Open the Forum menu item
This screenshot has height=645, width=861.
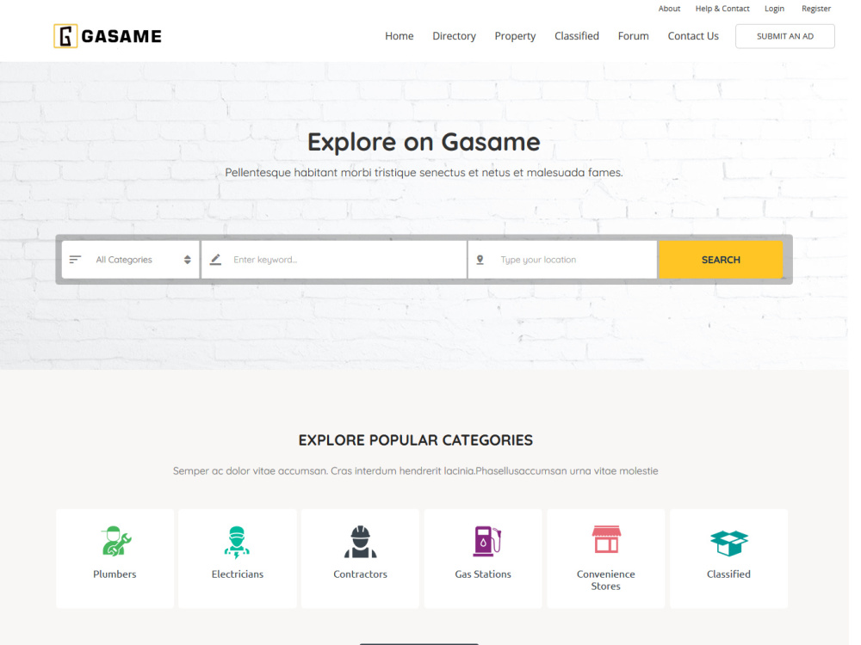[633, 36]
